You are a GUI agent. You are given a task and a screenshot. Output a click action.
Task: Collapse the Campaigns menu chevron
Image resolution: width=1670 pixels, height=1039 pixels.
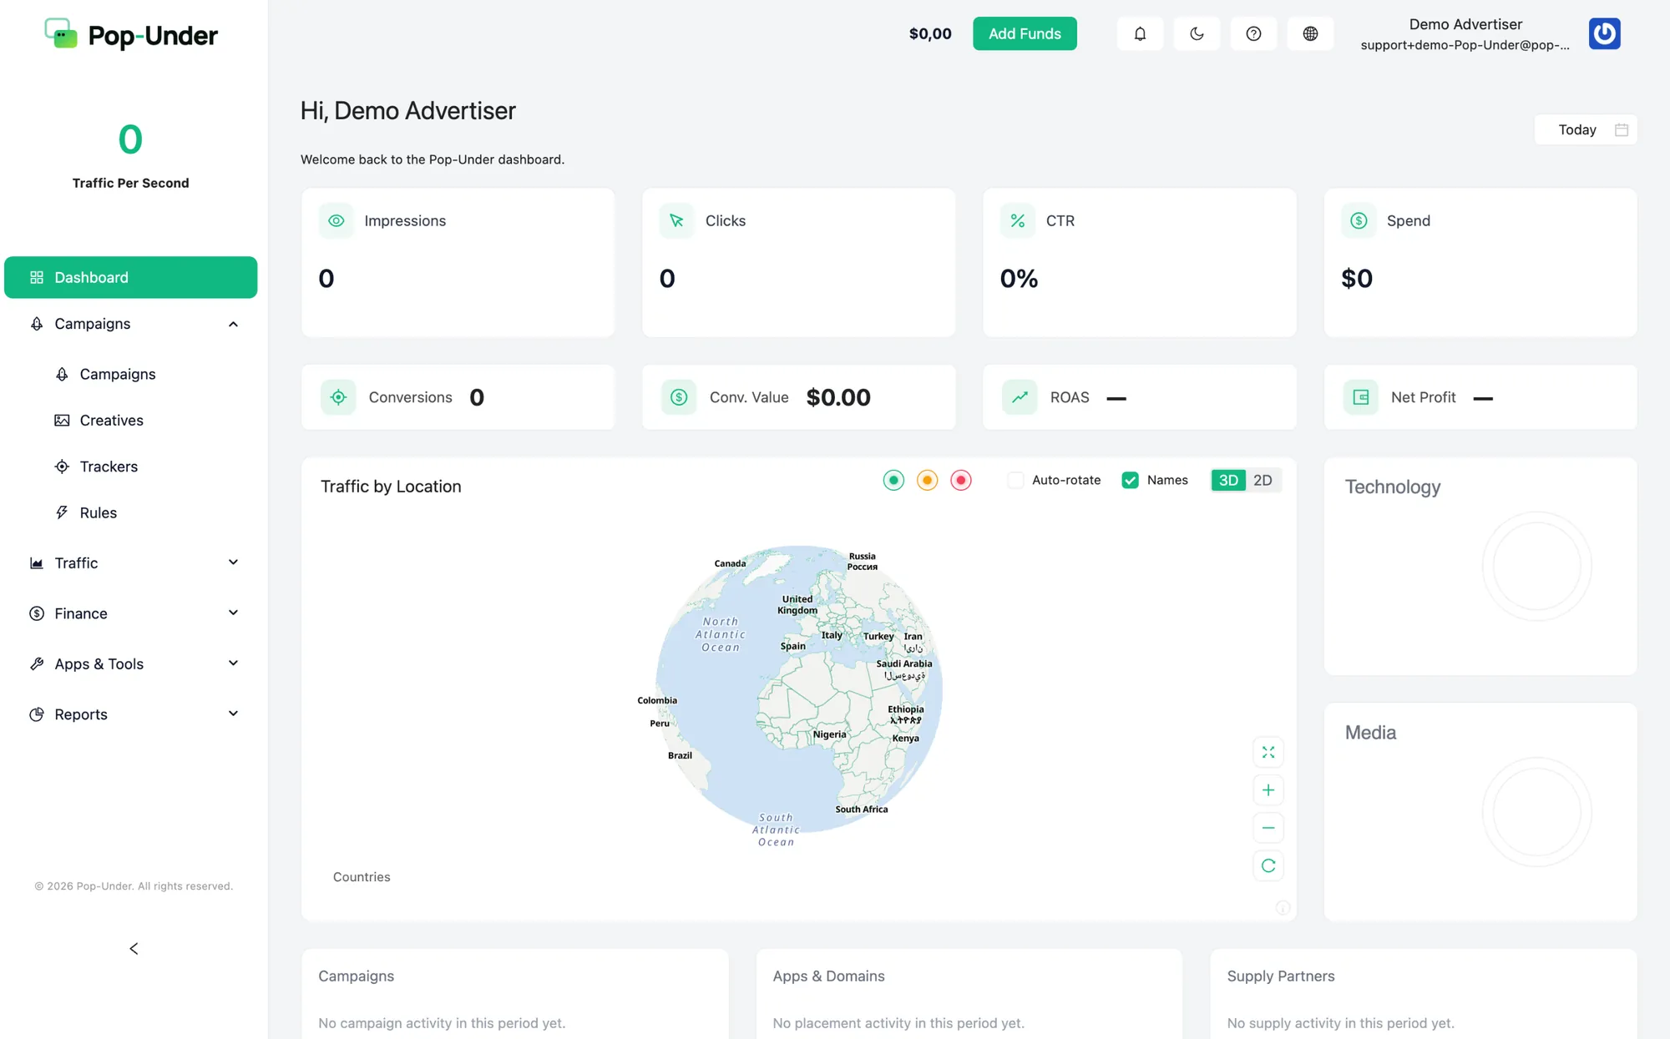[233, 324]
